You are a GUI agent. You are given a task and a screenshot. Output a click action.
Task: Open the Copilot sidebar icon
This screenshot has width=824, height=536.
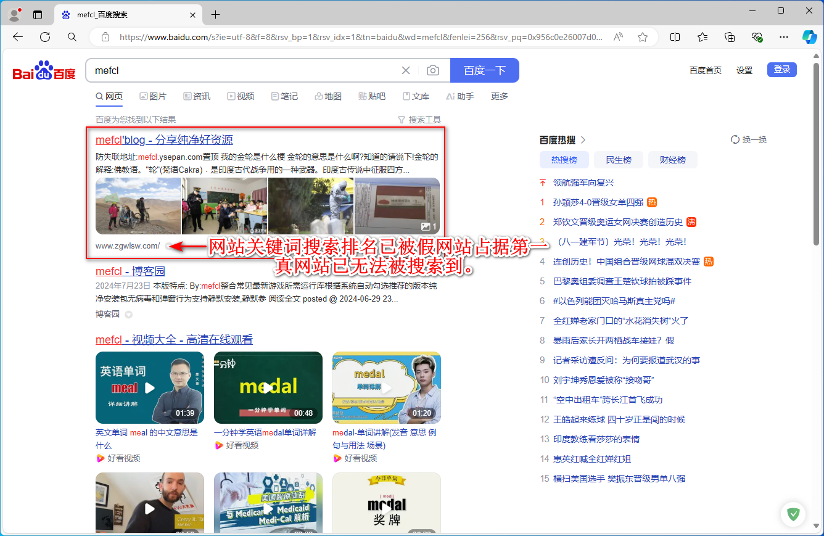[809, 37]
